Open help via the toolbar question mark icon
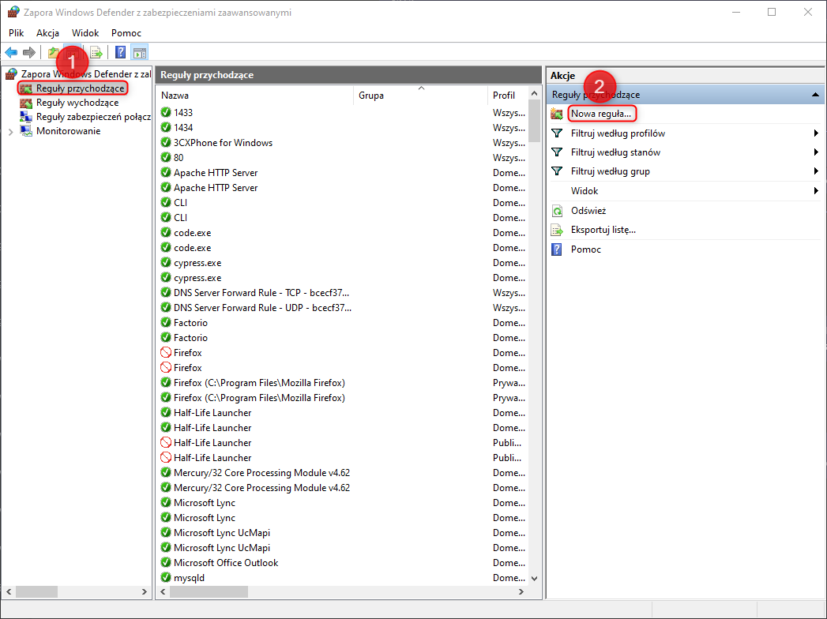 [121, 52]
